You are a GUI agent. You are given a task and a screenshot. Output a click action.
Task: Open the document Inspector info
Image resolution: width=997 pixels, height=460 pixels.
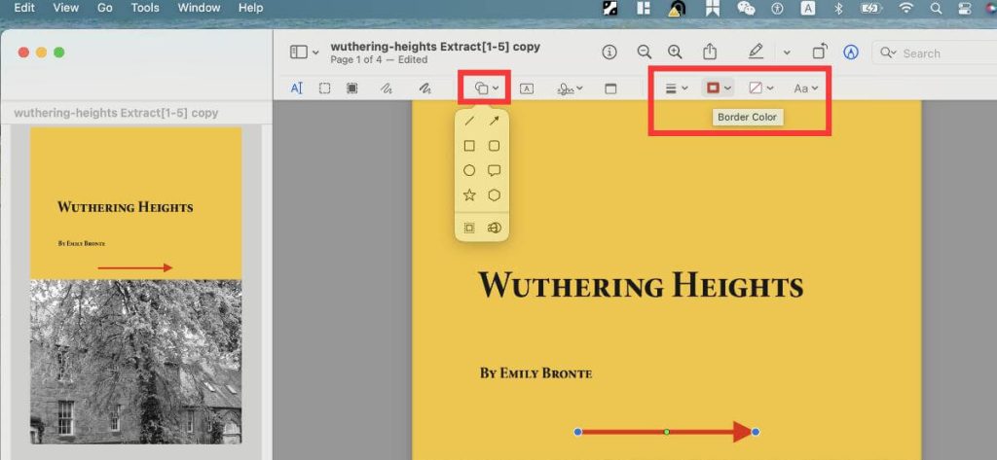coord(609,53)
